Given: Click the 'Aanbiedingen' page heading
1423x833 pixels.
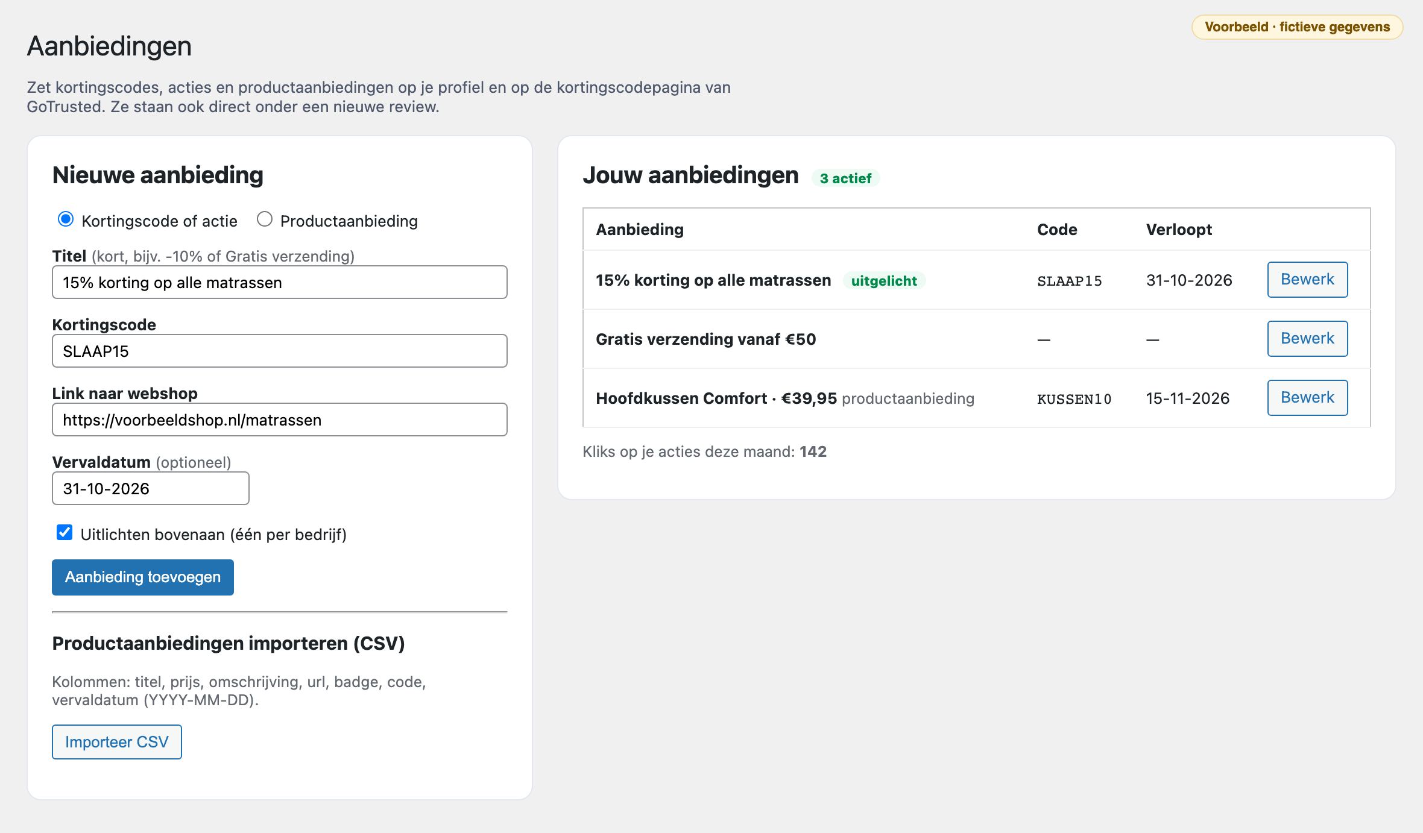Looking at the screenshot, I should click(x=109, y=46).
